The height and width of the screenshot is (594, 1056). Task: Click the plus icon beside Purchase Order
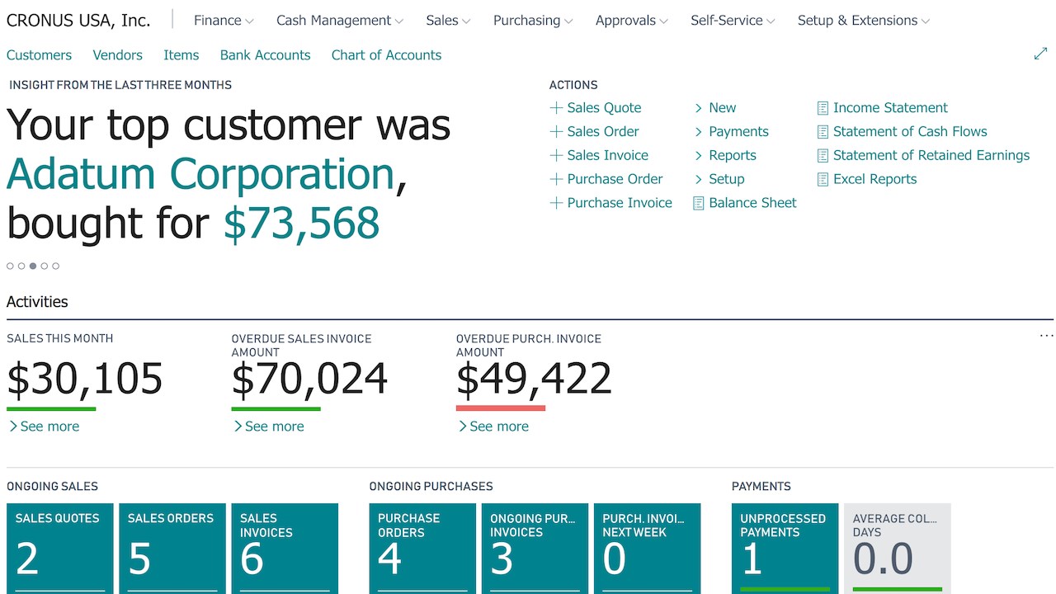tap(556, 179)
